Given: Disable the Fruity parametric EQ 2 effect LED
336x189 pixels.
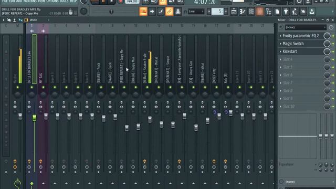Looking at the screenshot, I should pos(333,36).
